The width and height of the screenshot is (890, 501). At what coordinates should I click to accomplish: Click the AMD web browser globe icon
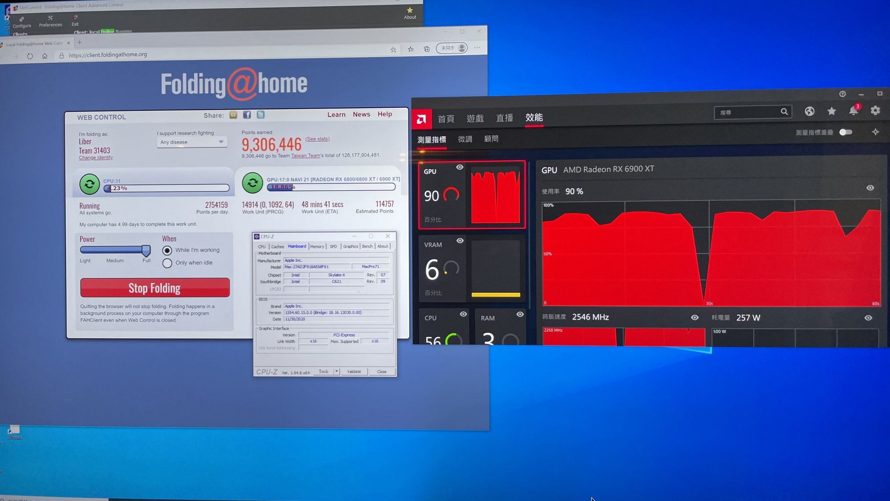809,111
